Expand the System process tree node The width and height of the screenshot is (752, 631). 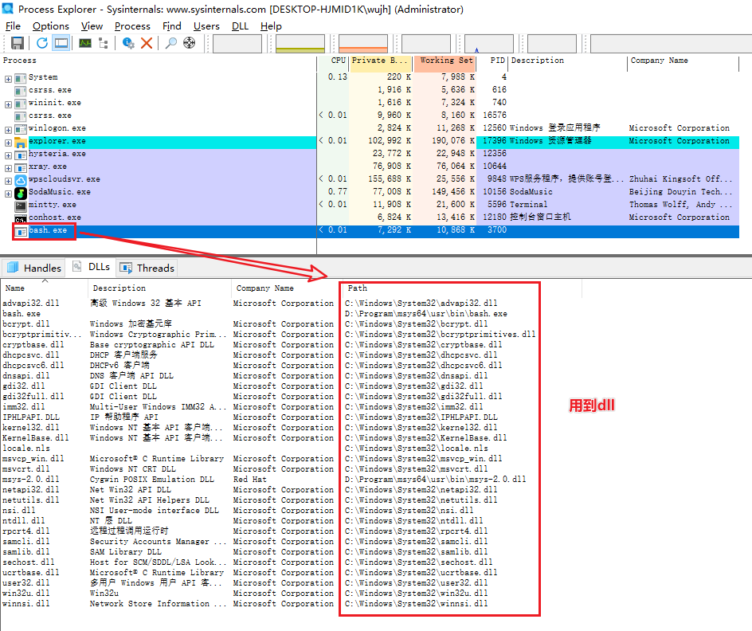pos(8,79)
